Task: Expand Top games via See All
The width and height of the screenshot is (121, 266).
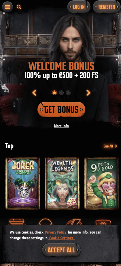Action: [x=108, y=146]
